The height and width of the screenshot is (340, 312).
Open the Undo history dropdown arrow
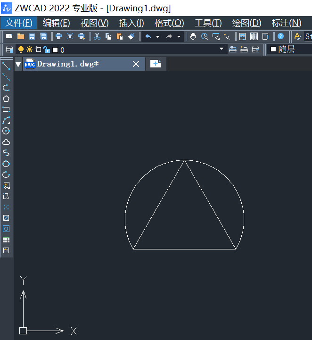click(158, 36)
